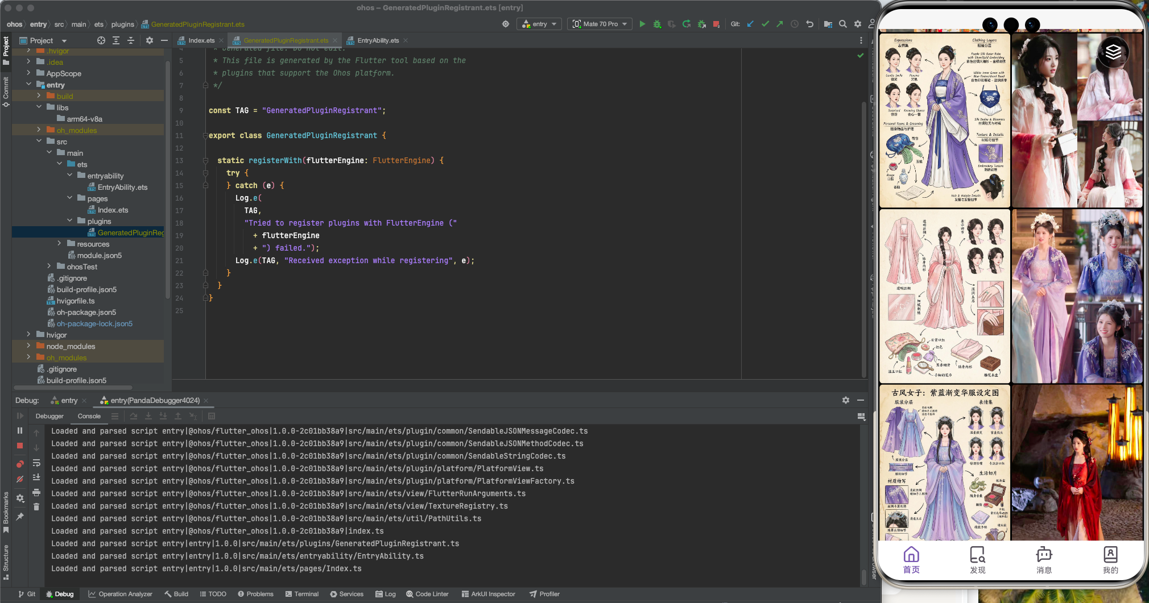Click the Git push green arrow

(x=780, y=24)
